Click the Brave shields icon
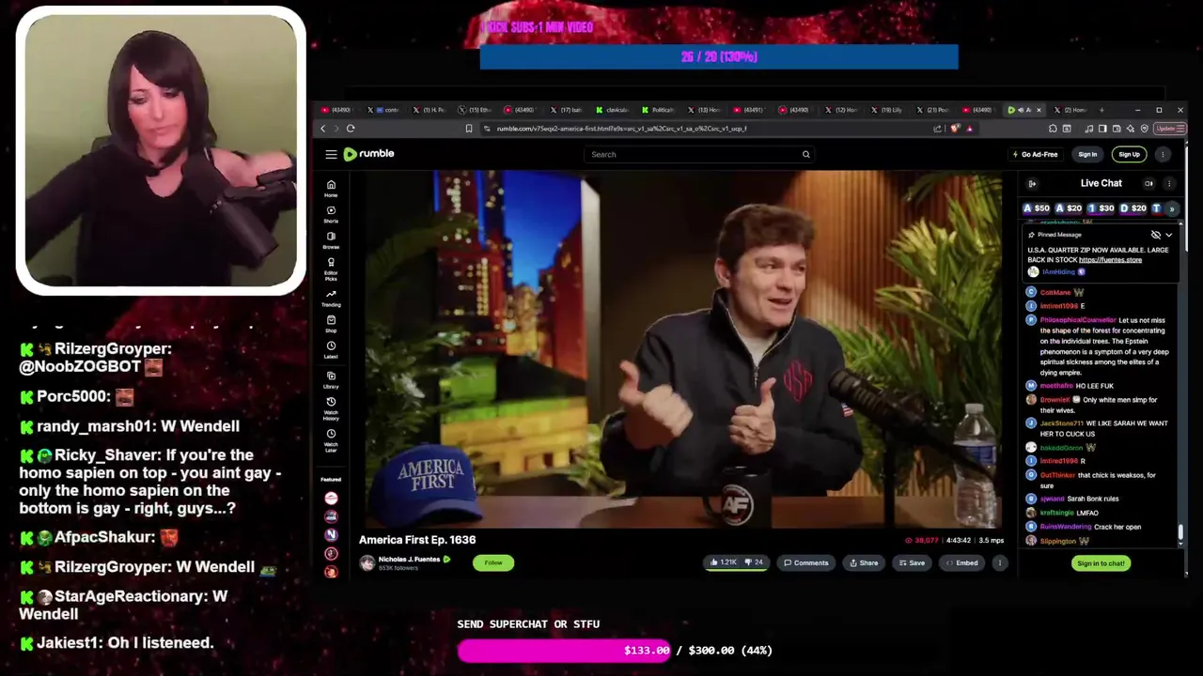Viewport: 1203px width, 676px height. [x=956, y=129]
